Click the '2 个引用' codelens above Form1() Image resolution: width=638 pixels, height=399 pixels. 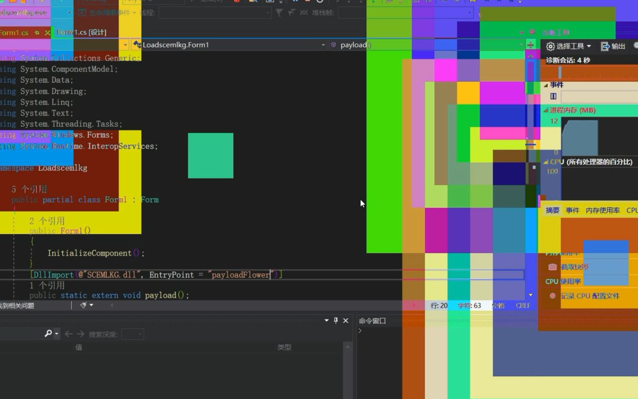pos(47,221)
